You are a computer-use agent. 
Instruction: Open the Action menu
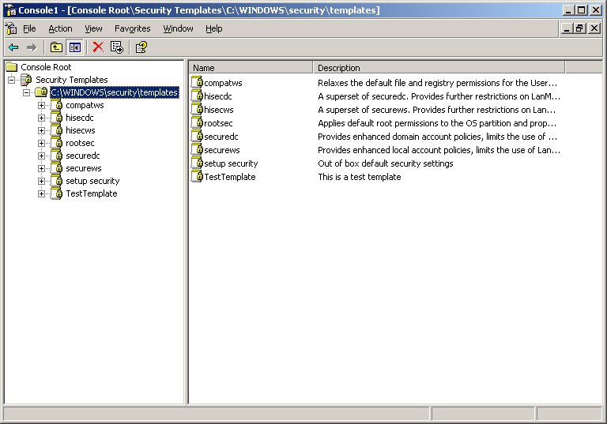pos(60,28)
